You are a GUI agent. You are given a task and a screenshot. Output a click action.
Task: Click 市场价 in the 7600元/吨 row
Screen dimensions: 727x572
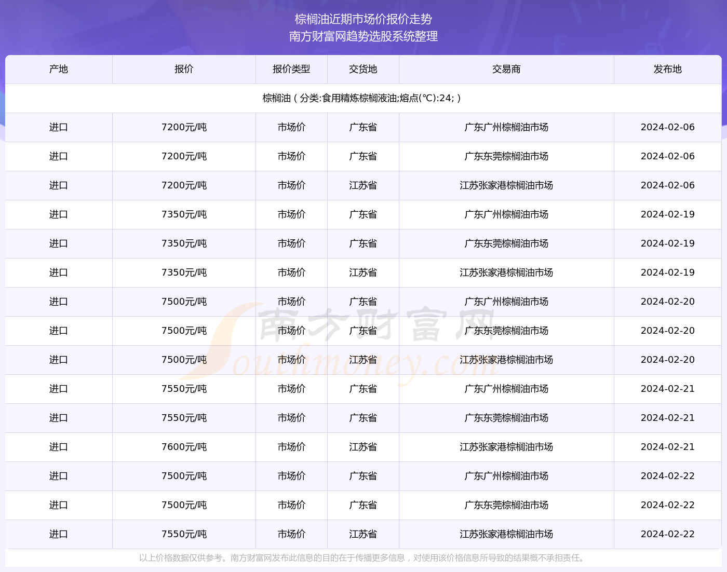point(291,447)
